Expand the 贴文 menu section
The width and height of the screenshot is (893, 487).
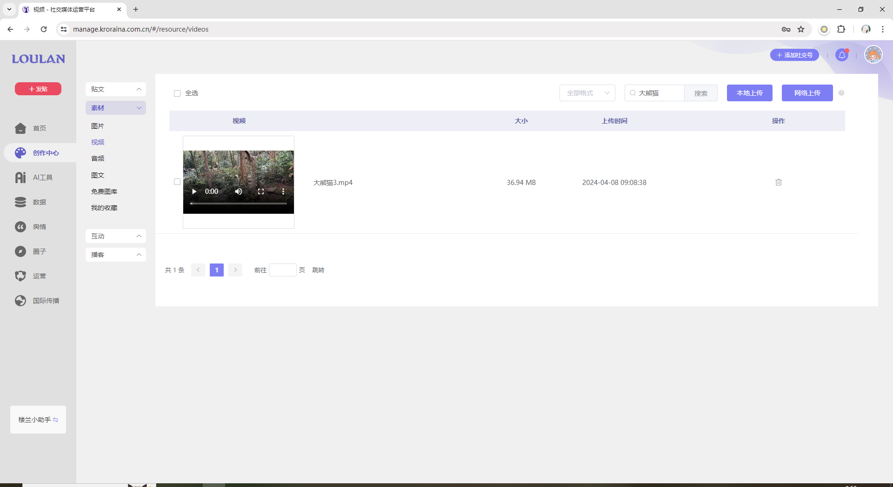pos(116,89)
